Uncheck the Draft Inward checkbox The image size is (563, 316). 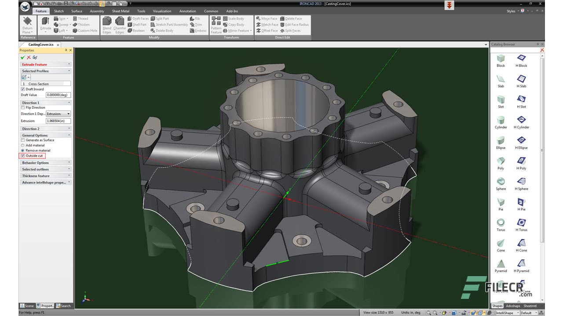[23, 89]
